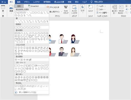Choose rectangular callout in 吹き出し section
131x100 pixels.
[16, 86]
